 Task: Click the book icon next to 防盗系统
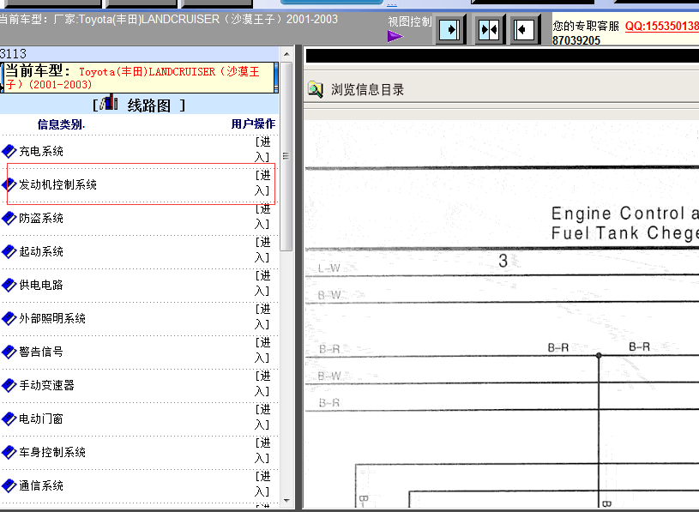coord(9,219)
